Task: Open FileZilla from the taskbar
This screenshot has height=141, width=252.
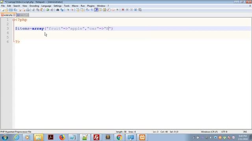Action: click(96, 137)
